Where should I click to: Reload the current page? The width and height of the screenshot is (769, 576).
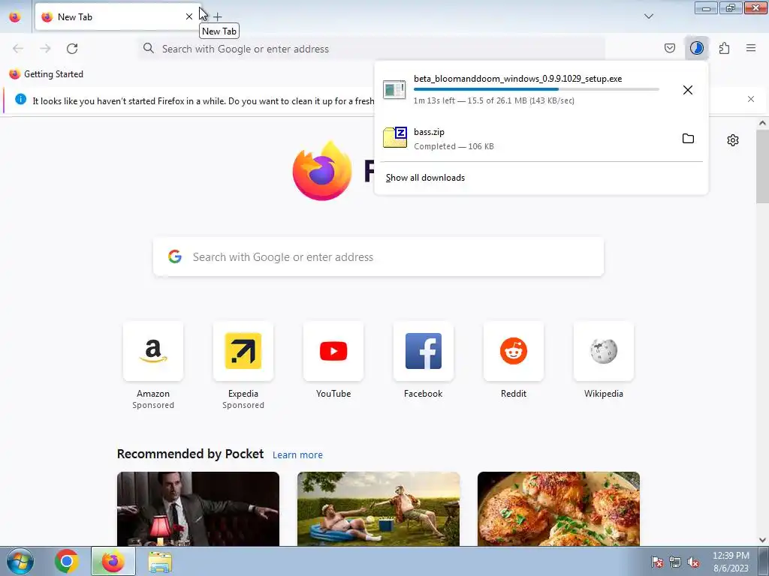[x=72, y=48]
